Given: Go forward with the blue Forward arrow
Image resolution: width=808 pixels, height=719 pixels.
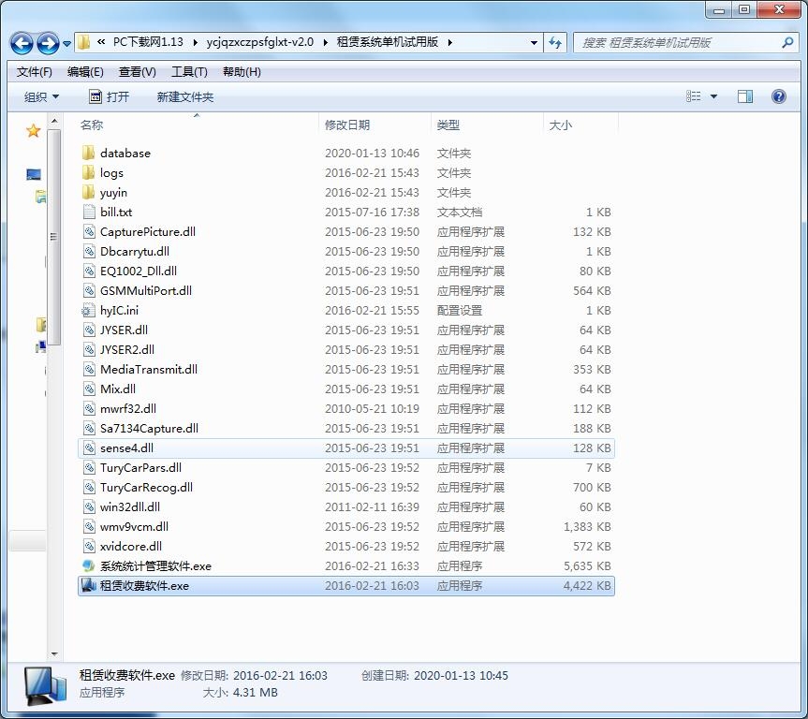Looking at the screenshot, I should click(48, 43).
